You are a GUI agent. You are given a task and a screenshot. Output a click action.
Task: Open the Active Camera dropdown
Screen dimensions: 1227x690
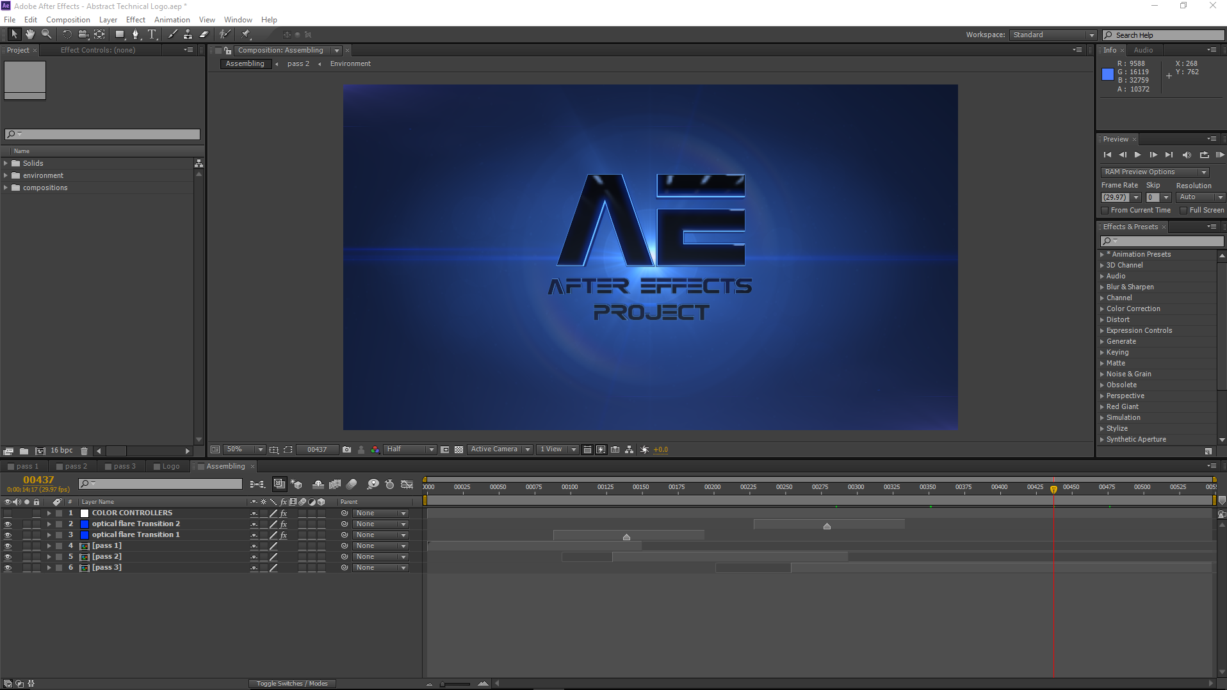tap(500, 450)
